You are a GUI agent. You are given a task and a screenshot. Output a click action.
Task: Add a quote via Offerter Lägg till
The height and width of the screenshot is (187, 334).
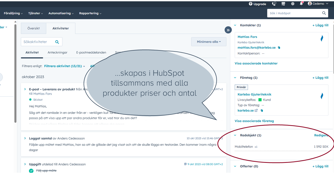click(x=320, y=166)
